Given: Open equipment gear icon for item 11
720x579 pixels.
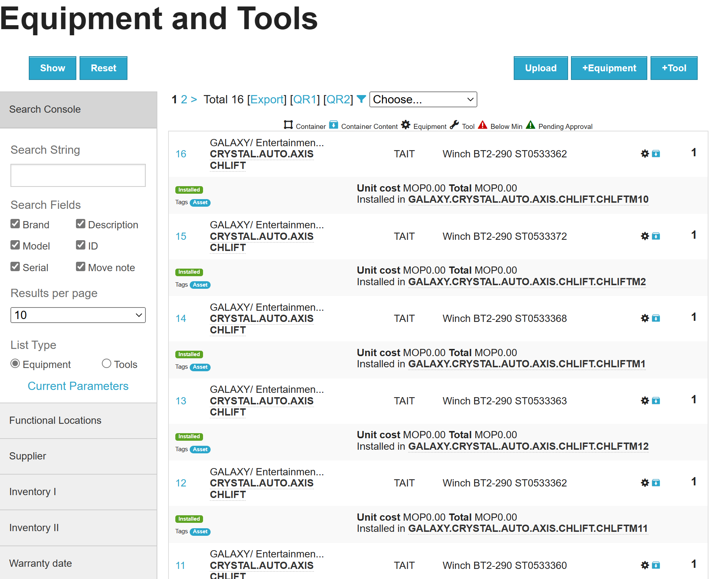Looking at the screenshot, I should pyautogui.click(x=644, y=565).
